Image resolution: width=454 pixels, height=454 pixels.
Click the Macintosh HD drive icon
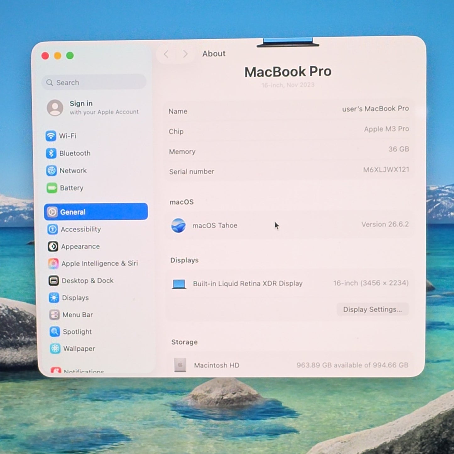pyautogui.click(x=180, y=365)
